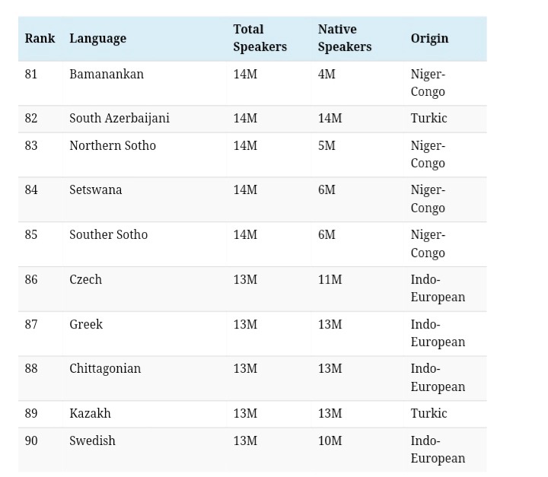
Task: Select the Czech language cell
Action: (85, 279)
